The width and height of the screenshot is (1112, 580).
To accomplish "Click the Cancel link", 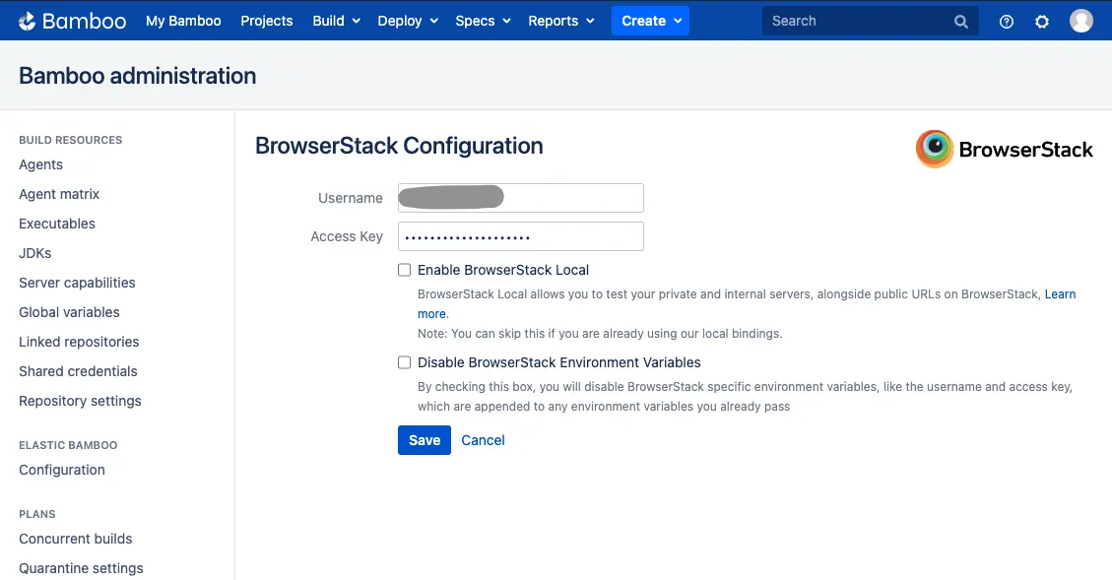I will (x=483, y=440).
